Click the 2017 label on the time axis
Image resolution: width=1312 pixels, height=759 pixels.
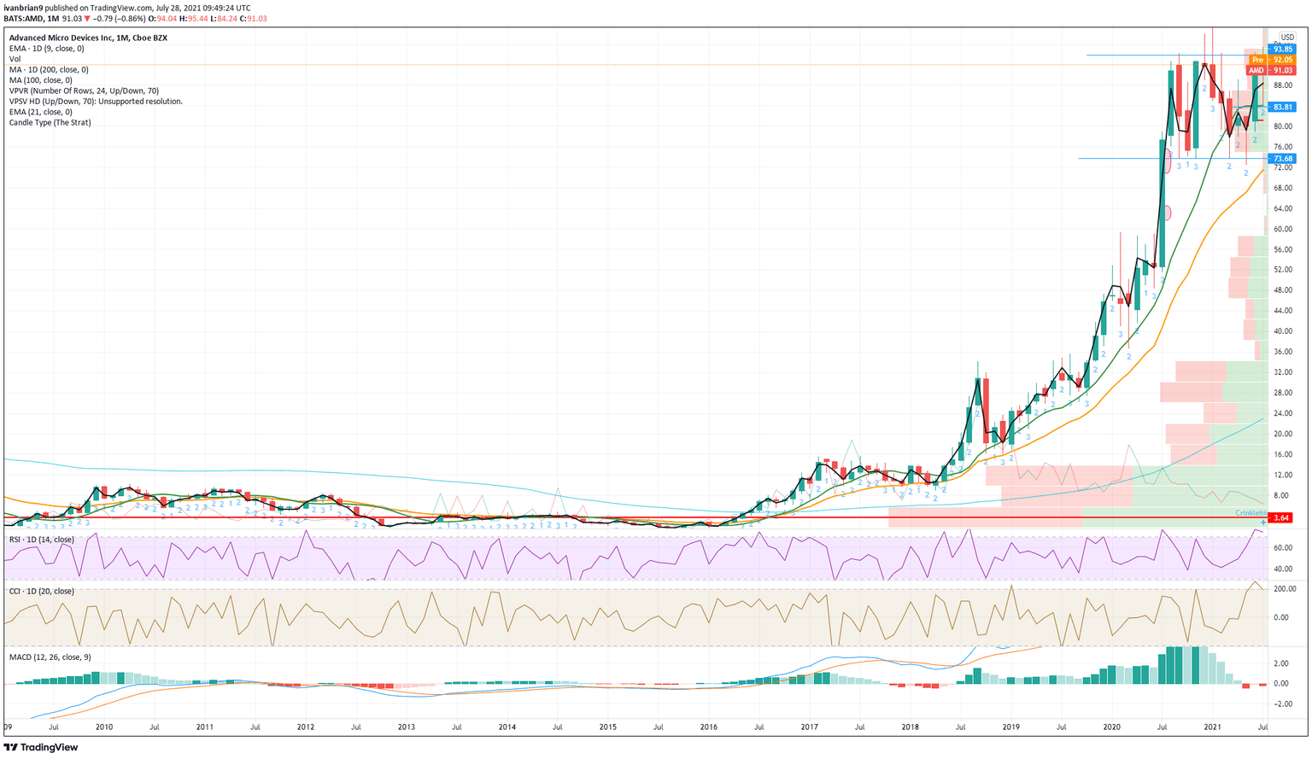[810, 727]
